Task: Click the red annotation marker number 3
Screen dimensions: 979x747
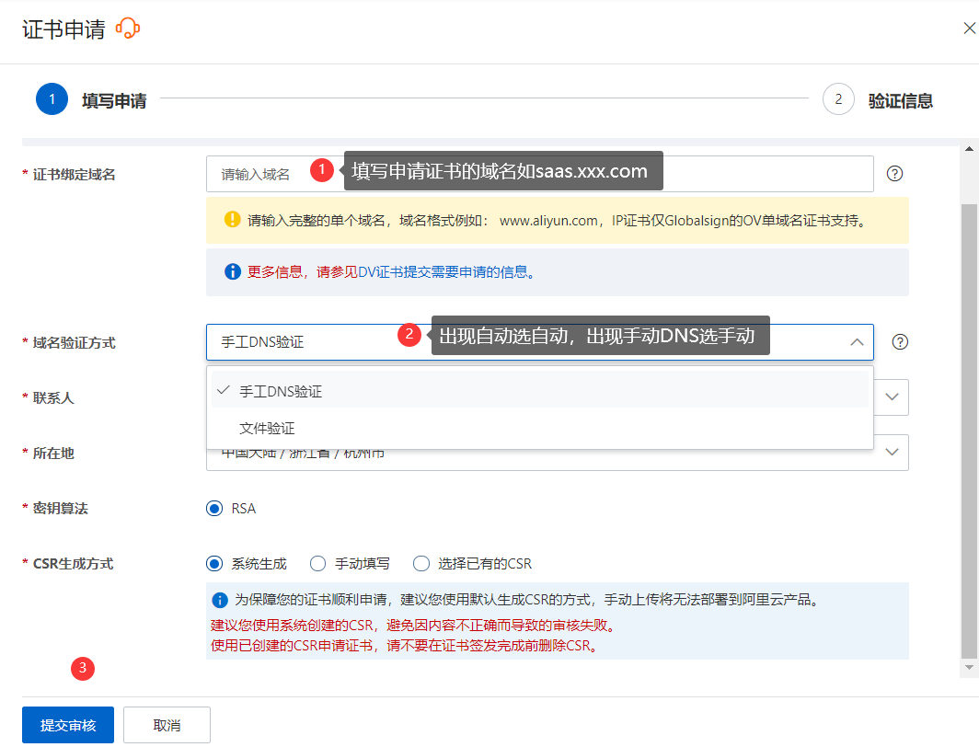Action: [83, 669]
